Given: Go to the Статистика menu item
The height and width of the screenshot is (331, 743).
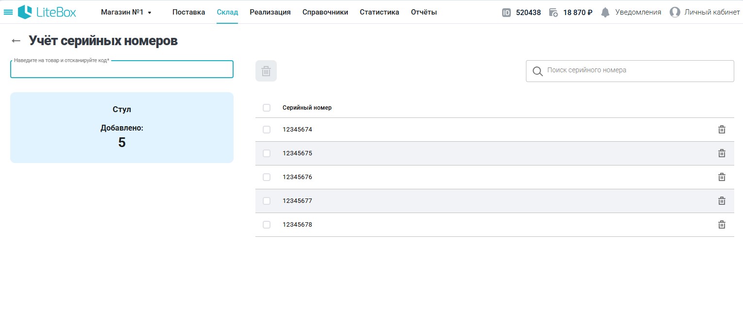Looking at the screenshot, I should click(379, 13).
